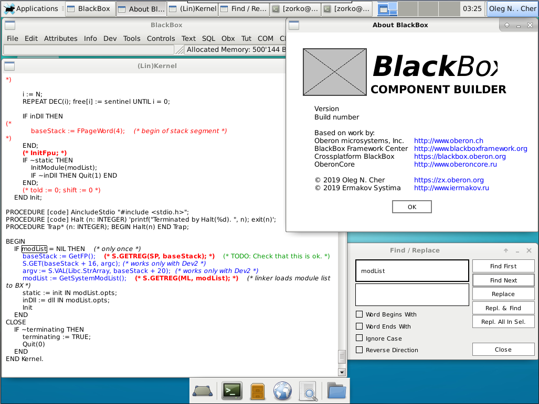Enable the Word Ends With checkbox
This screenshot has width=539, height=404.
click(x=359, y=326)
